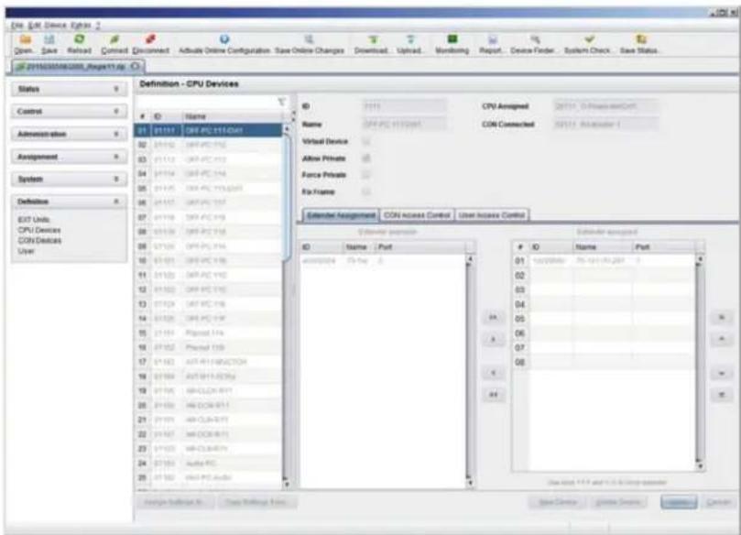741x535 pixels.
Task: Click the Delete Device button
Action: point(617,502)
